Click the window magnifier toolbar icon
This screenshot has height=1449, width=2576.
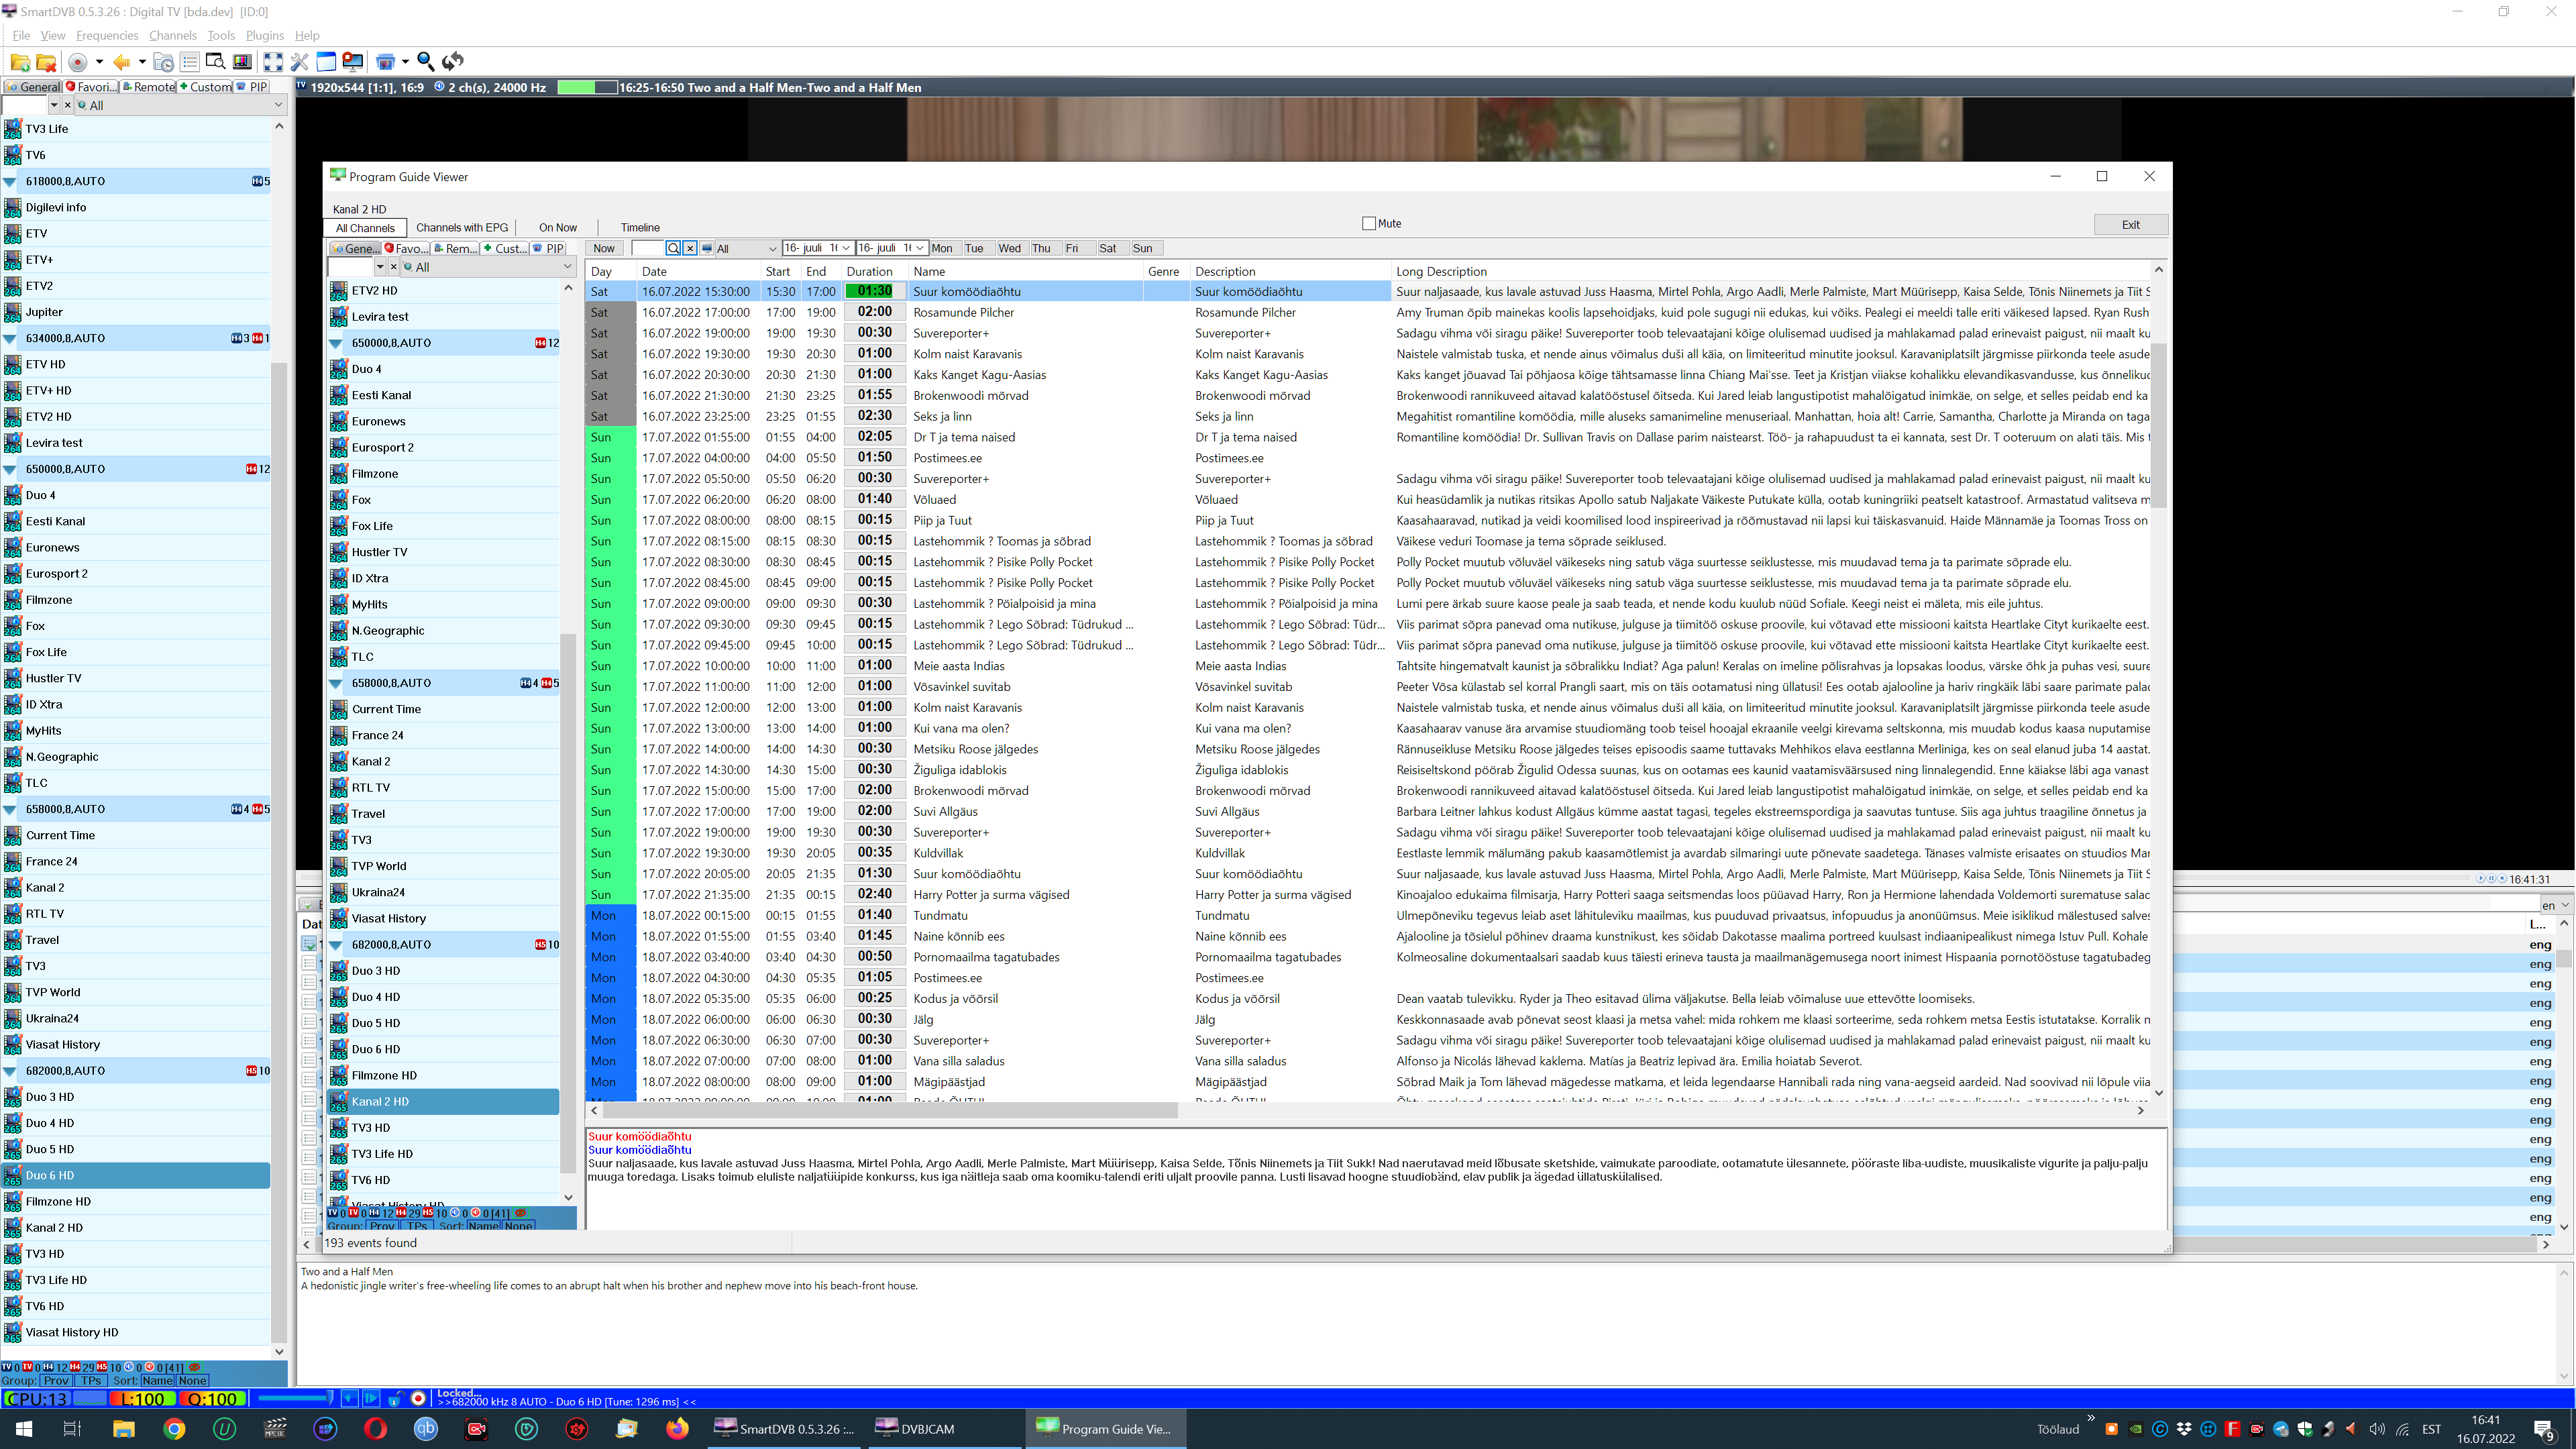[215, 62]
